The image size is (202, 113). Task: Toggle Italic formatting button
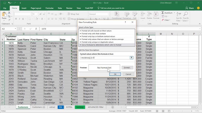pyautogui.click(x=19, y=19)
